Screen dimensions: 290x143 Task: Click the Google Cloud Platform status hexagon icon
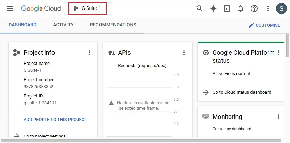click(x=206, y=53)
